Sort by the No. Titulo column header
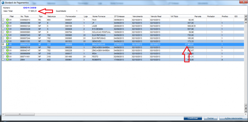Image resolution: width=248 pixels, height=122 pixels. pyautogui.click(x=29, y=16)
